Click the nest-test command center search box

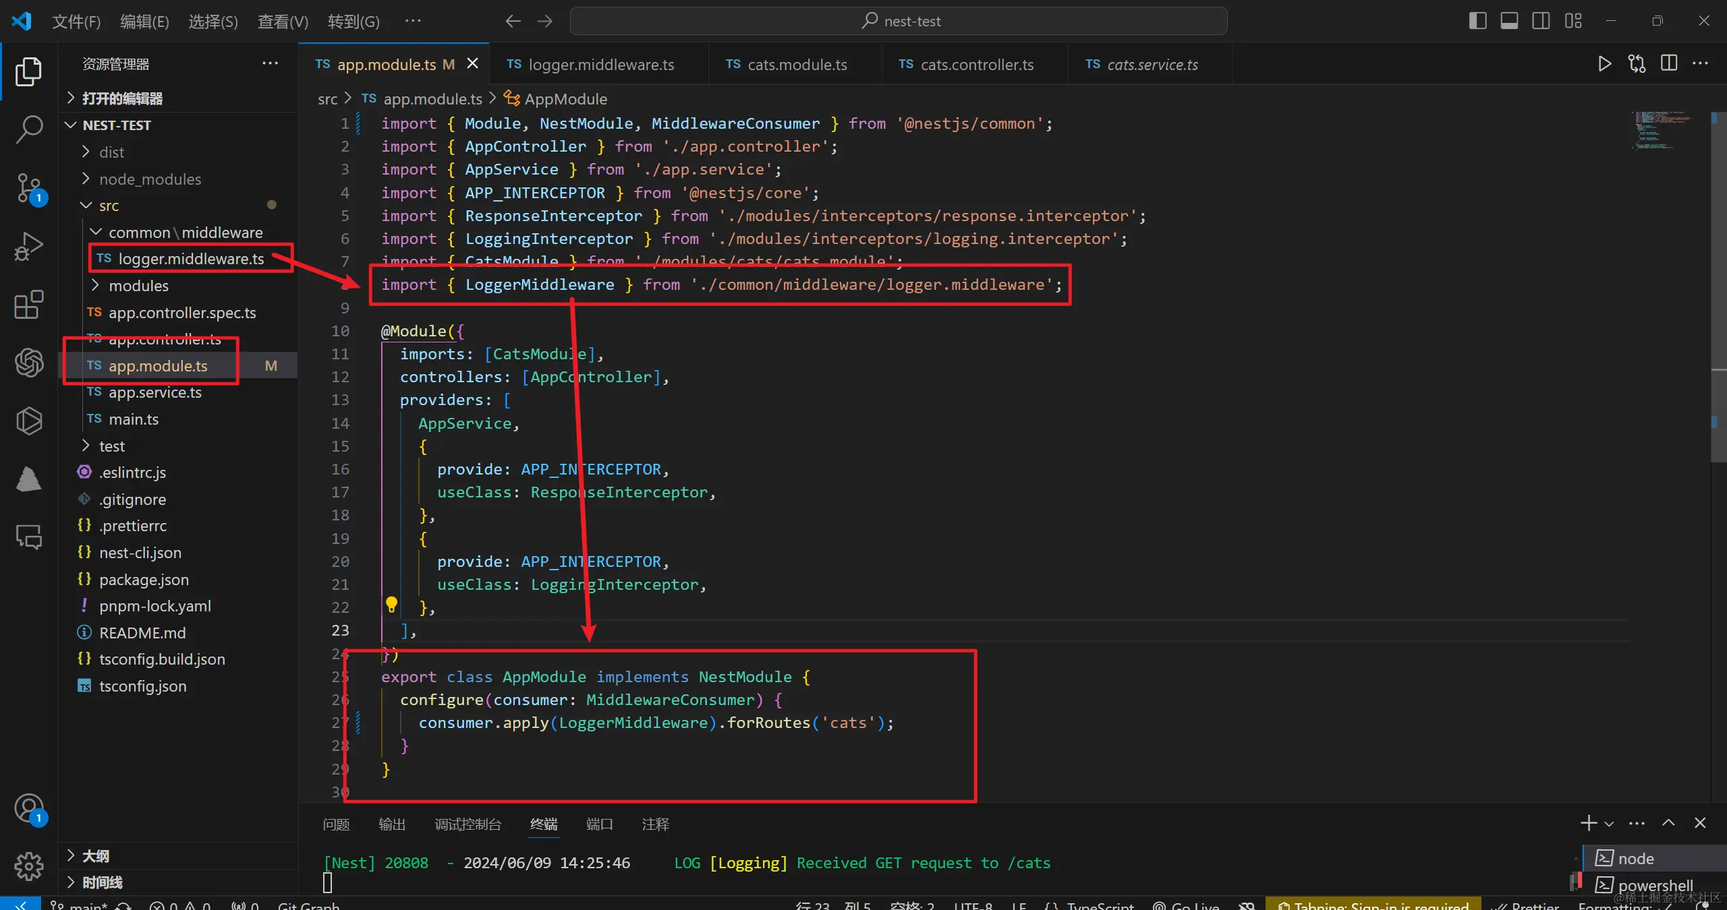click(899, 21)
